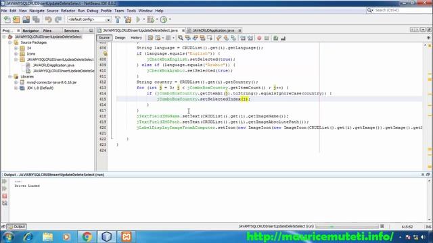The image size is (433, 243).
Task: Click the Re-run icon in Output panel
Action: [5, 182]
